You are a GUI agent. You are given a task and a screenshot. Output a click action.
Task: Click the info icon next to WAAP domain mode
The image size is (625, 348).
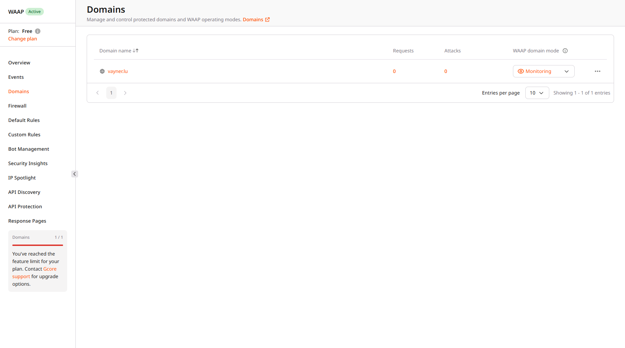click(x=565, y=50)
